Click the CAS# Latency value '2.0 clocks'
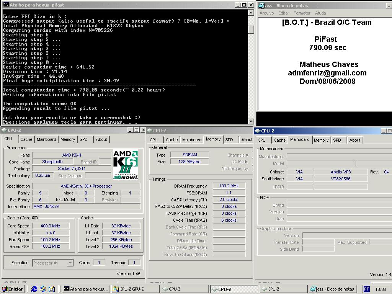 (229, 199)
